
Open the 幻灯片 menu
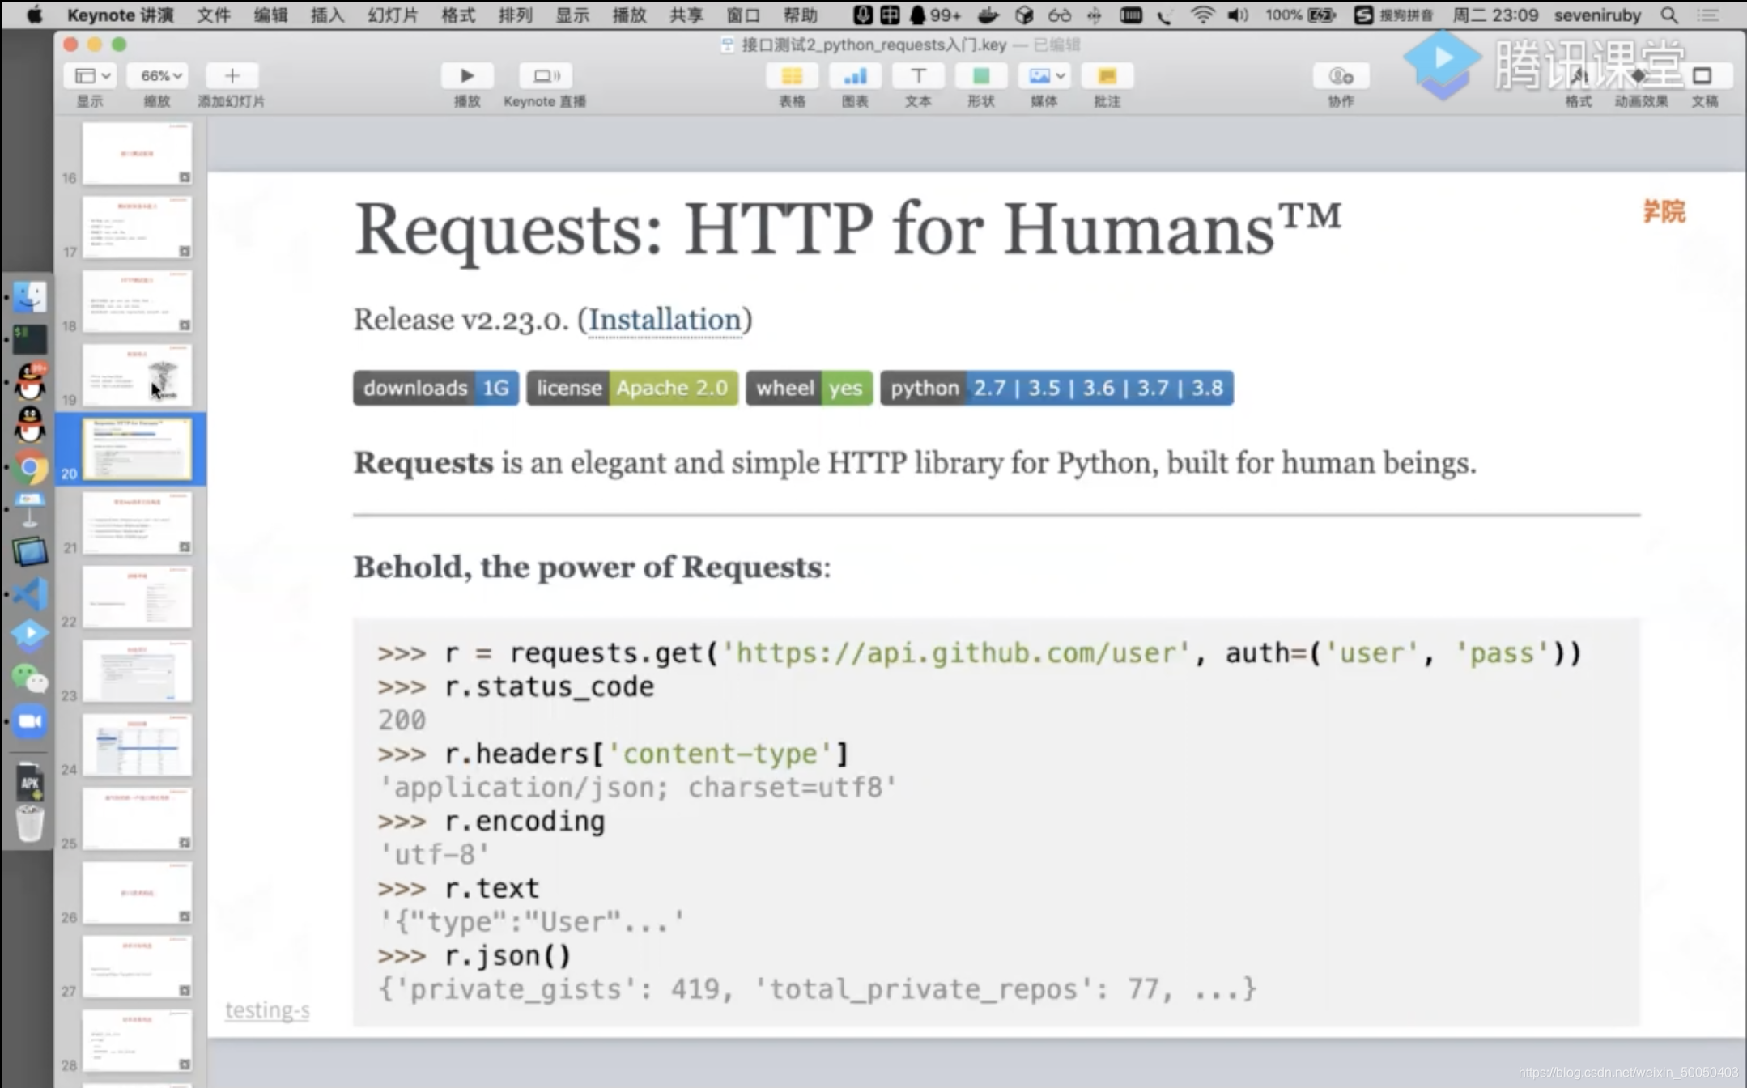393,15
